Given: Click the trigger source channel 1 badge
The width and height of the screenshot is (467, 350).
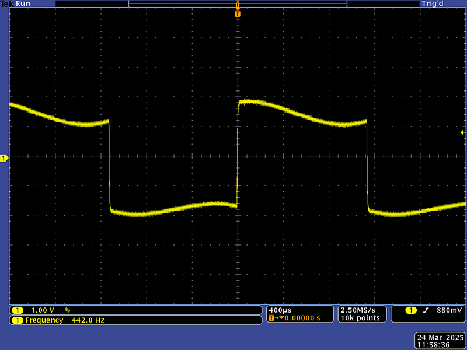Looking at the screenshot, I should click(x=412, y=310).
